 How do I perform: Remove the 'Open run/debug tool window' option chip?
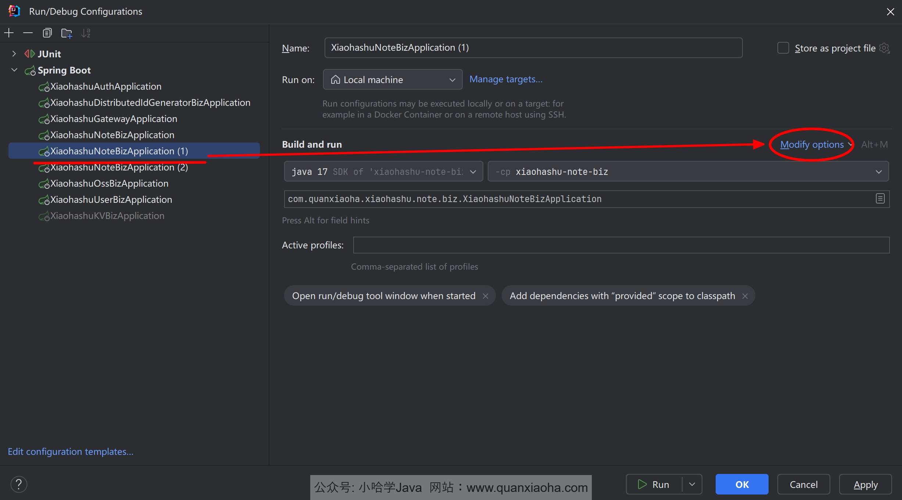click(486, 296)
